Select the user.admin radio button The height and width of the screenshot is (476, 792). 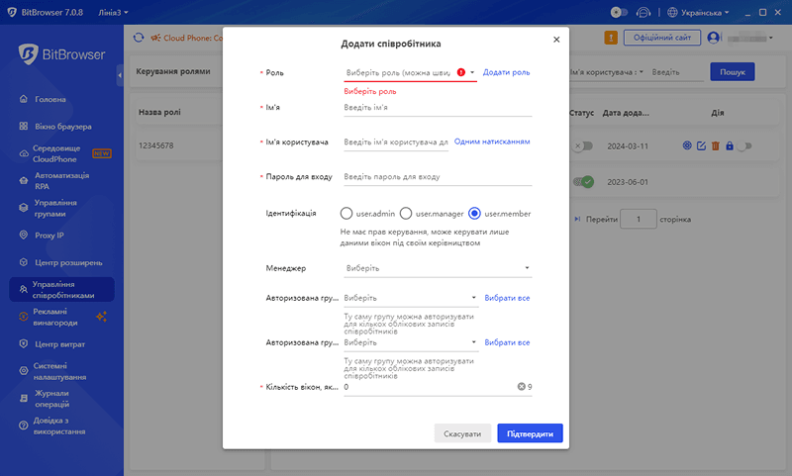click(346, 213)
